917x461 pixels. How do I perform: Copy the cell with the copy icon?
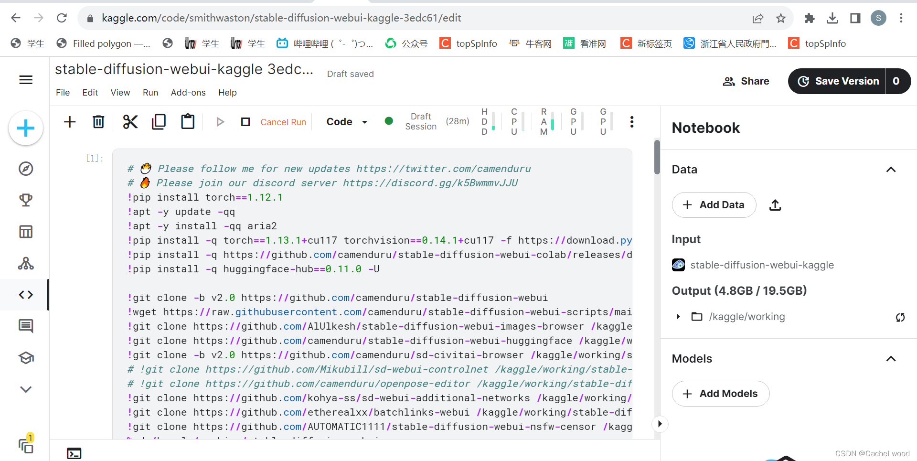(159, 122)
